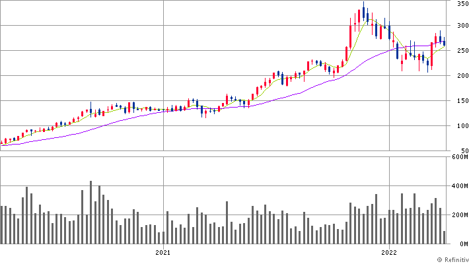The width and height of the screenshot is (469, 264).
Task: Select the 400M volume axis label
Action: pyautogui.click(x=460, y=186)
